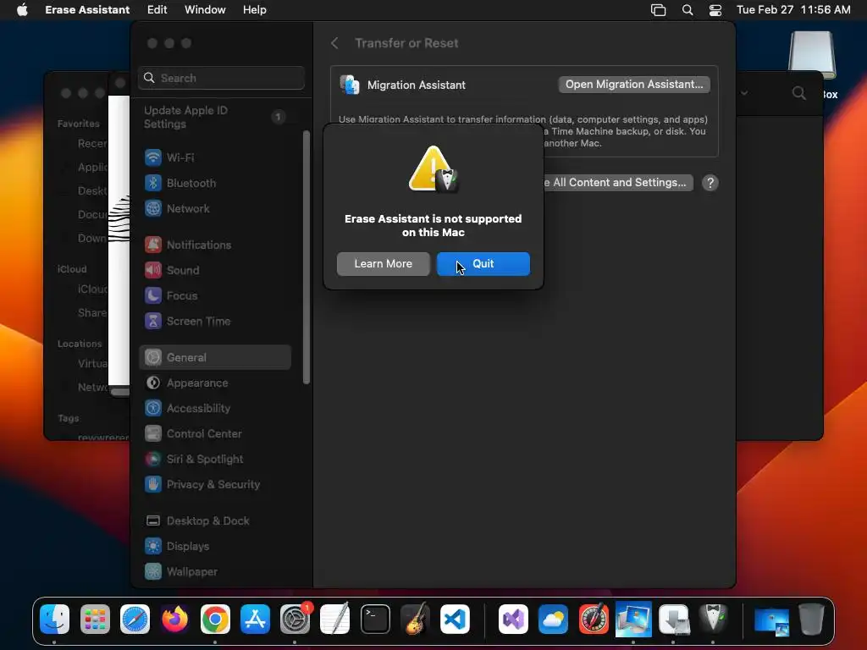Viewport: 867px width, 650px height.
Task: Open Control Center settings
Action: pyautogui.click(x=214, y=434)
